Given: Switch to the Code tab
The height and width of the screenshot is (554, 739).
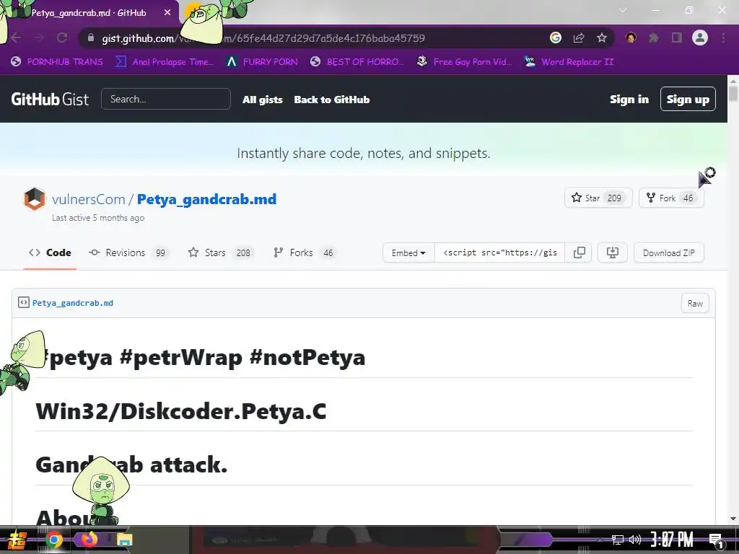Looking at the screenshot, I should [50, 252].
